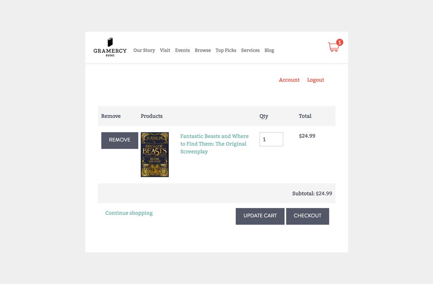Viewport: 433px width, 284px height.
Task: Click the Continue shopping link
Action: 129,213
